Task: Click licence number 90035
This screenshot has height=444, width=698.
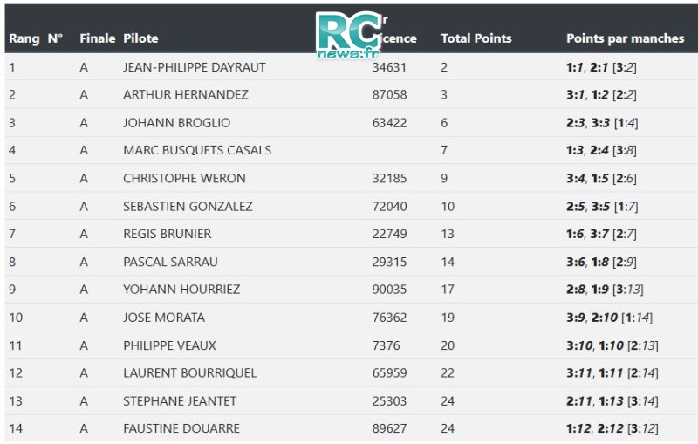Action: 389,290
